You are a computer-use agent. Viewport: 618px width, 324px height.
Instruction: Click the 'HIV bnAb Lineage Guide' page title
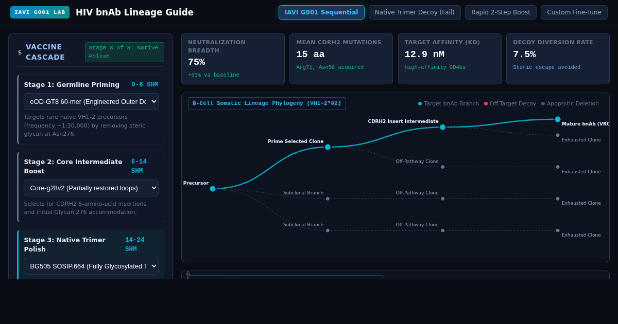coord(134,12)
